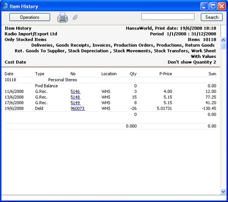Click the Personal Stereo item name
228x202 pixels.
coord(62,80)
